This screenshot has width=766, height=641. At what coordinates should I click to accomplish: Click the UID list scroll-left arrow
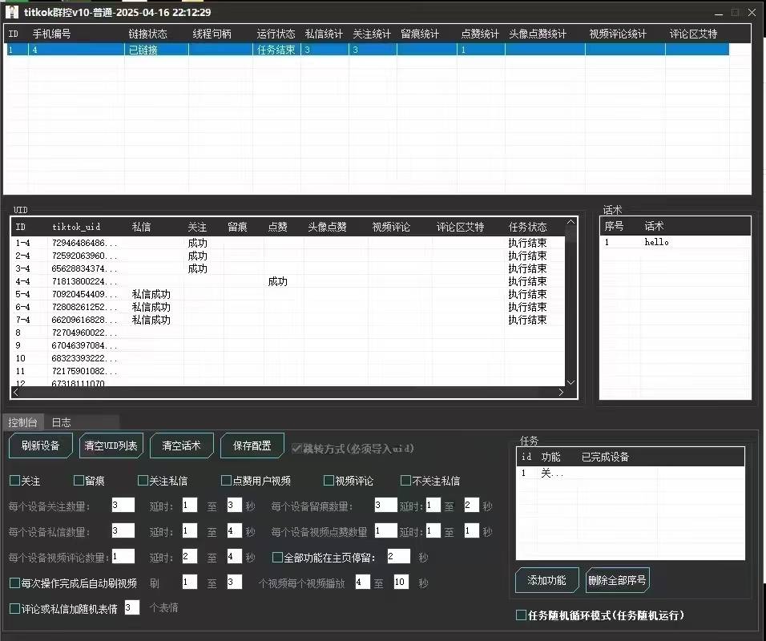[17, 393]
